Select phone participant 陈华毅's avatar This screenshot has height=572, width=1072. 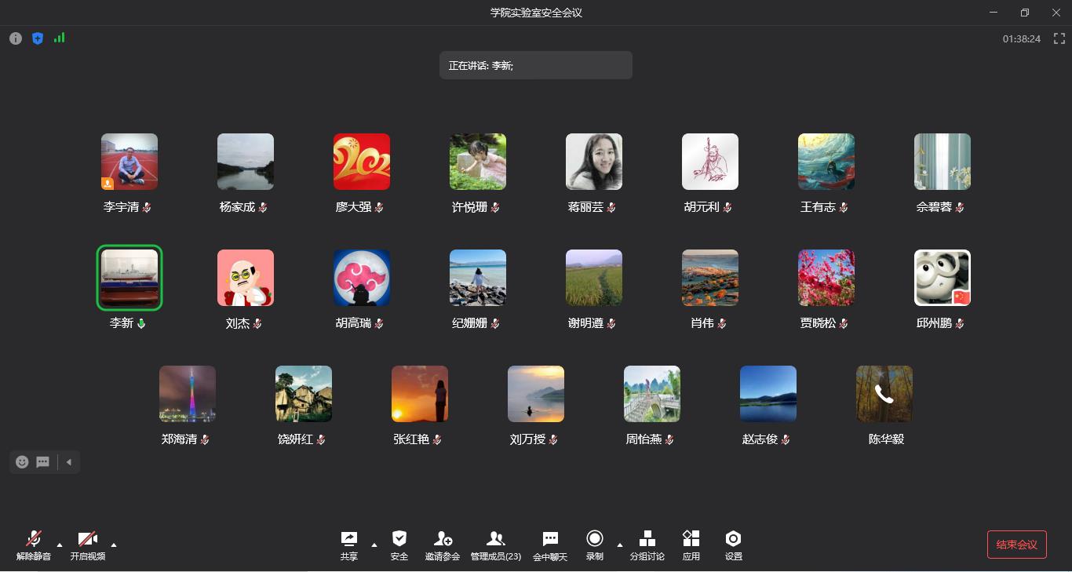[x=884, y=394]
